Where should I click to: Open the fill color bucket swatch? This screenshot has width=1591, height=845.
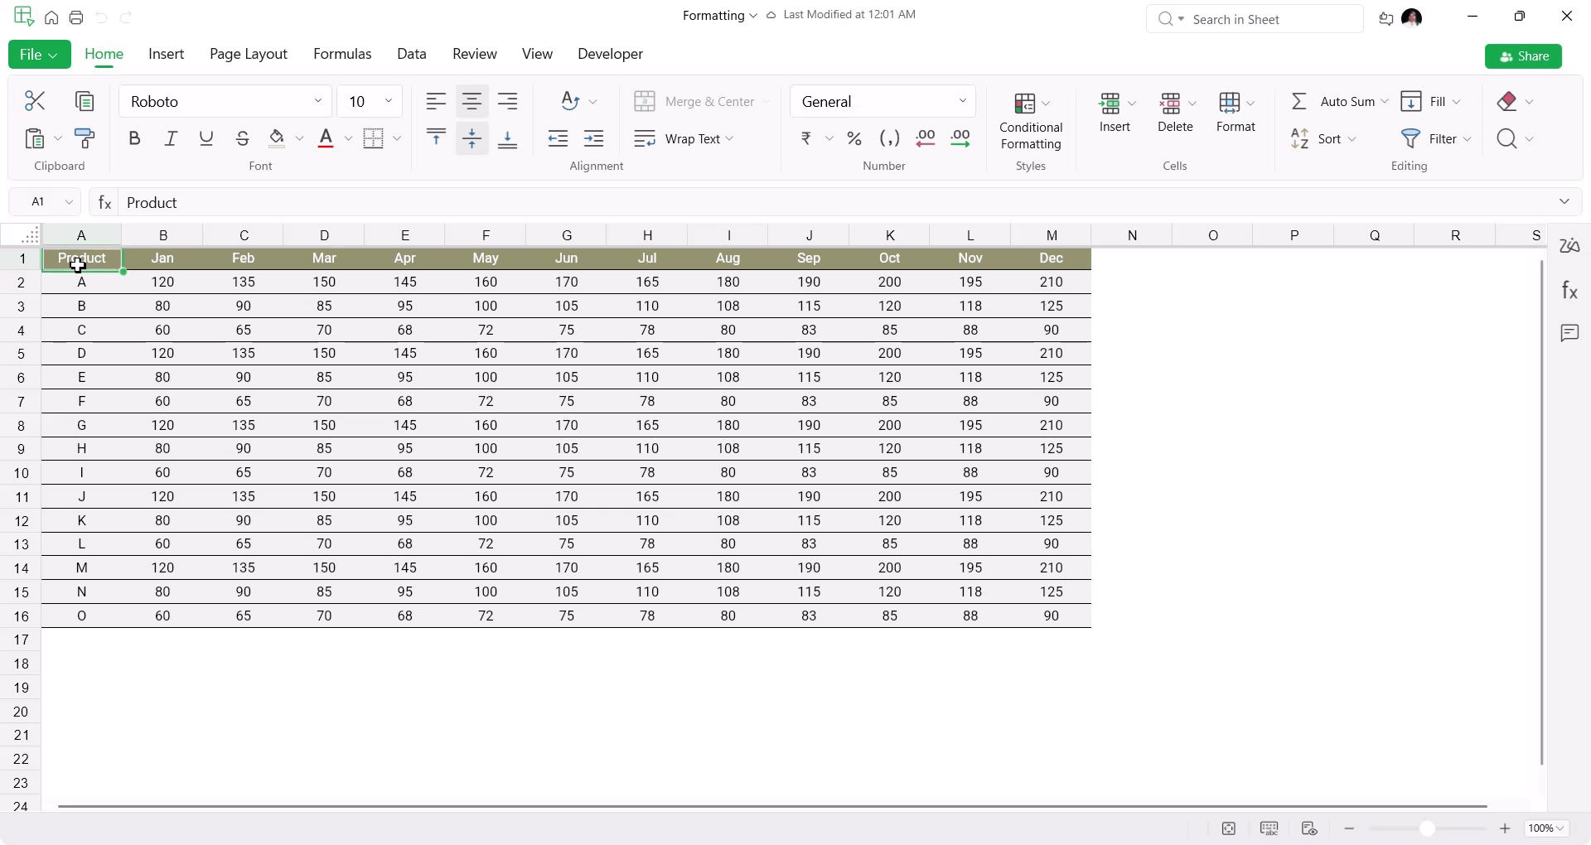tap(277, 138)
